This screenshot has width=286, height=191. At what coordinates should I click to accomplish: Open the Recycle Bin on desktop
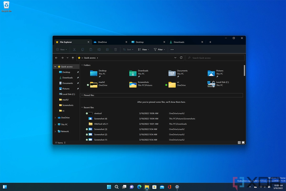point(6,7)
